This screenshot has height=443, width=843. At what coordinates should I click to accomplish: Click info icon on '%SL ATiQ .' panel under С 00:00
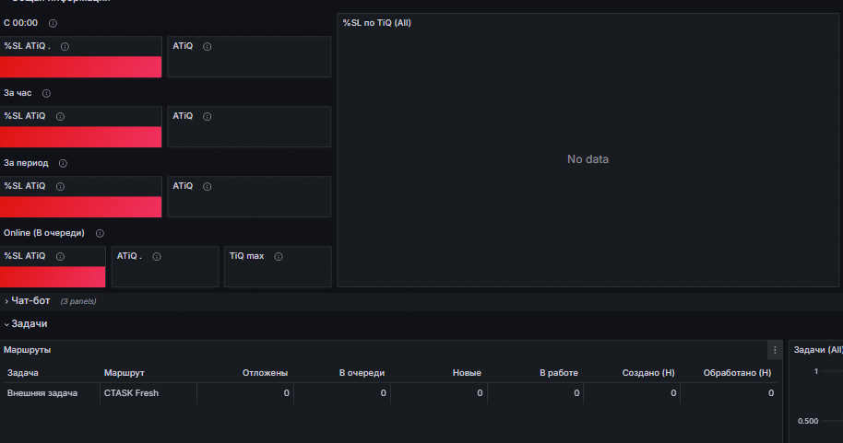[65, 47]
